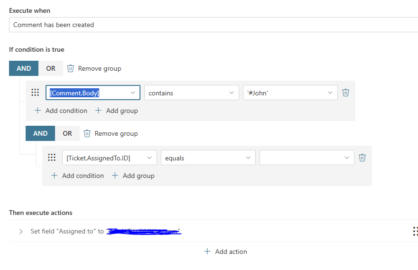Screen dimensions: 418x270
Task: Delete the Ticket.AssignedTo.ID condition row
Action: (362, 158)
